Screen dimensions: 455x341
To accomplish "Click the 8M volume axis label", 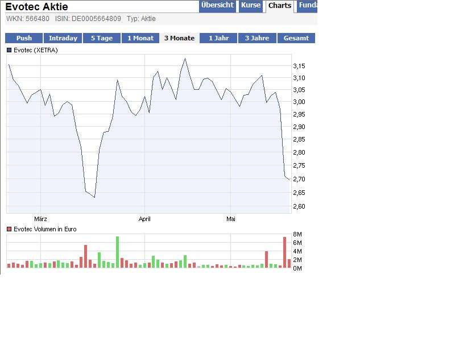I will point(297,234).
